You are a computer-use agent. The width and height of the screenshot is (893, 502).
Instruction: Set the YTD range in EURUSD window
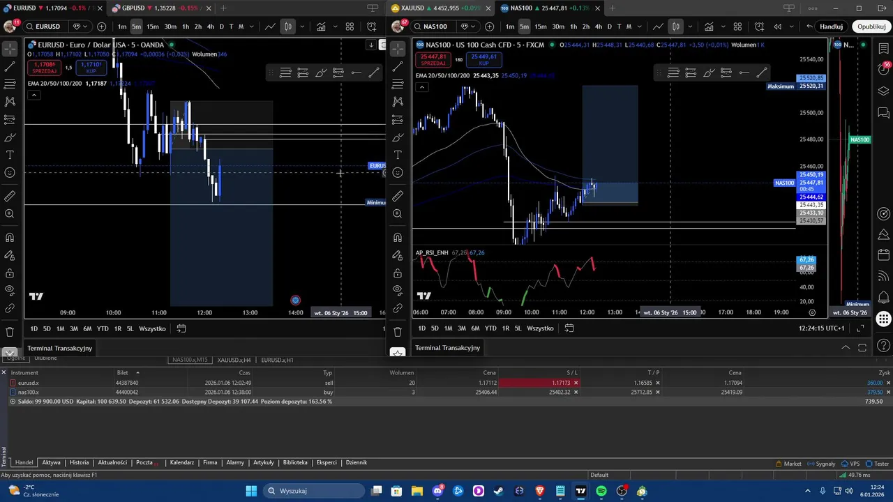pyautogui.click(x=103, y=328)
